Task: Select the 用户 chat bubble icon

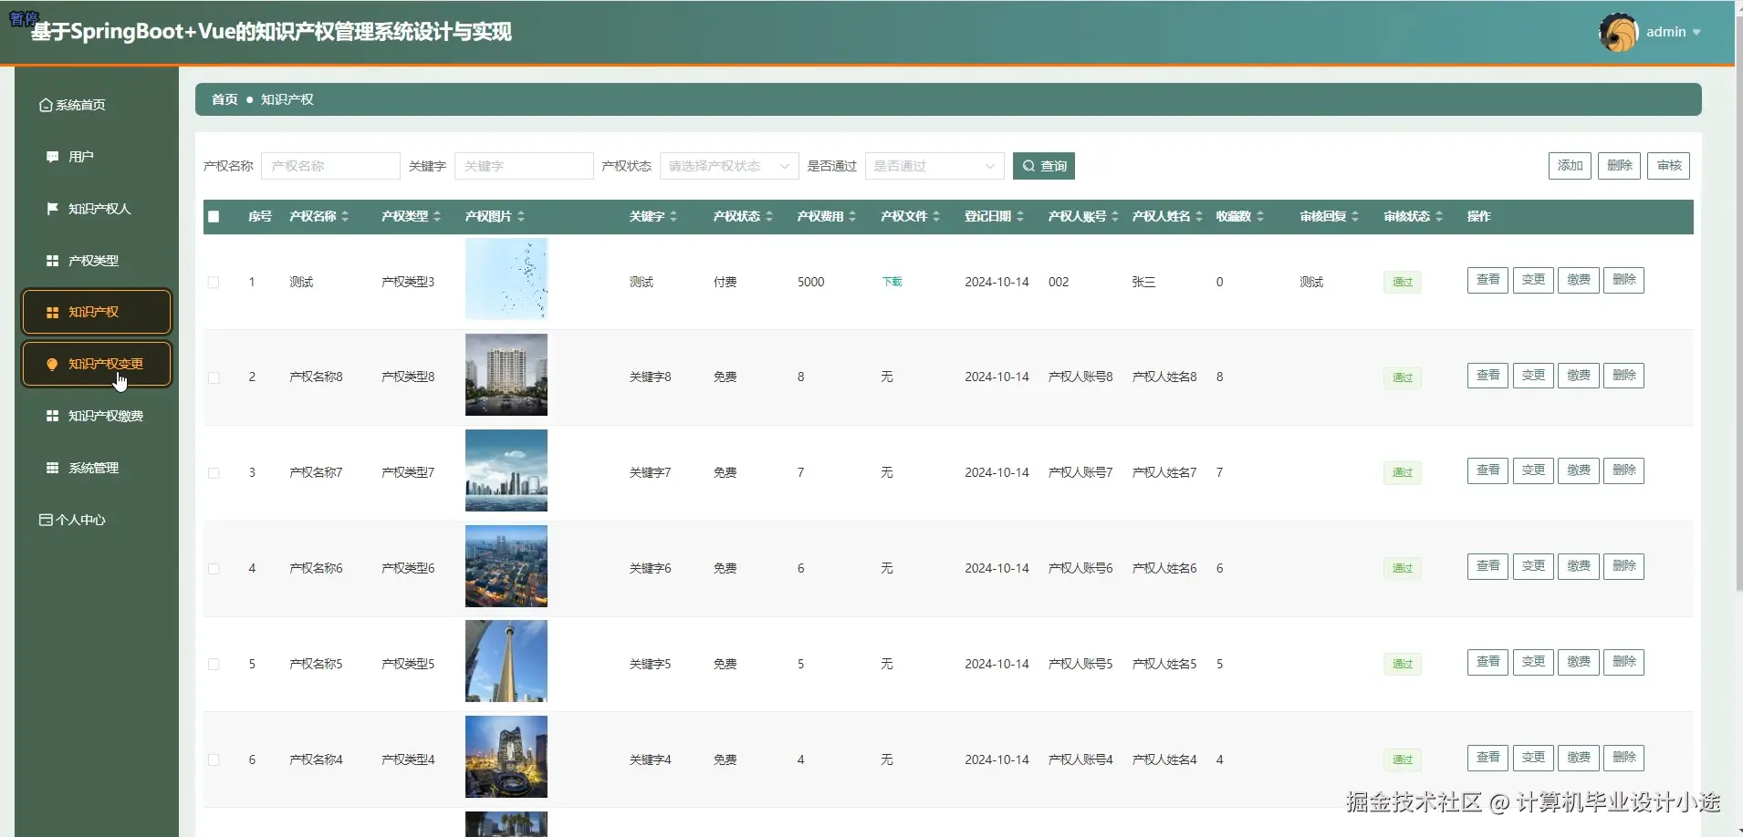Action: click(x=52, y=156)
